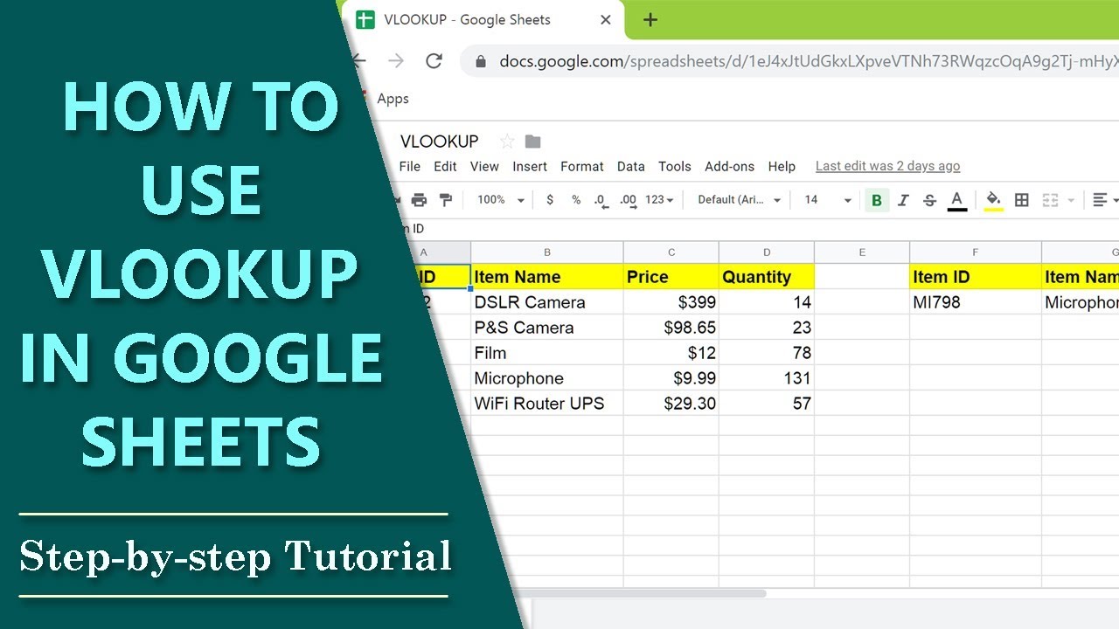
Task: Click the Print icon in the toolbar
Action: point(419,200)
